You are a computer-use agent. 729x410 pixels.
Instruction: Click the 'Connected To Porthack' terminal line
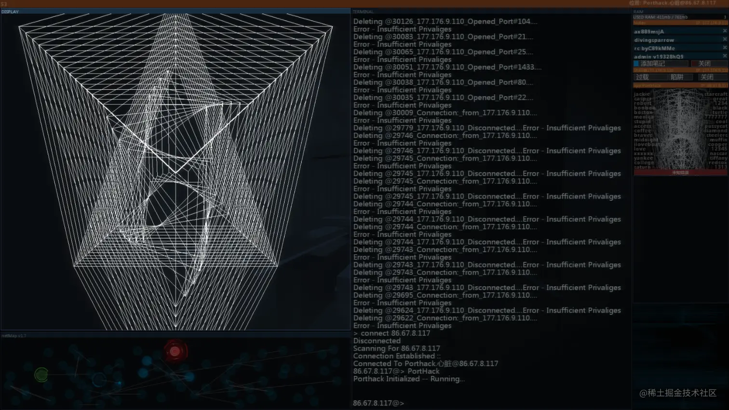click(426, 364)
